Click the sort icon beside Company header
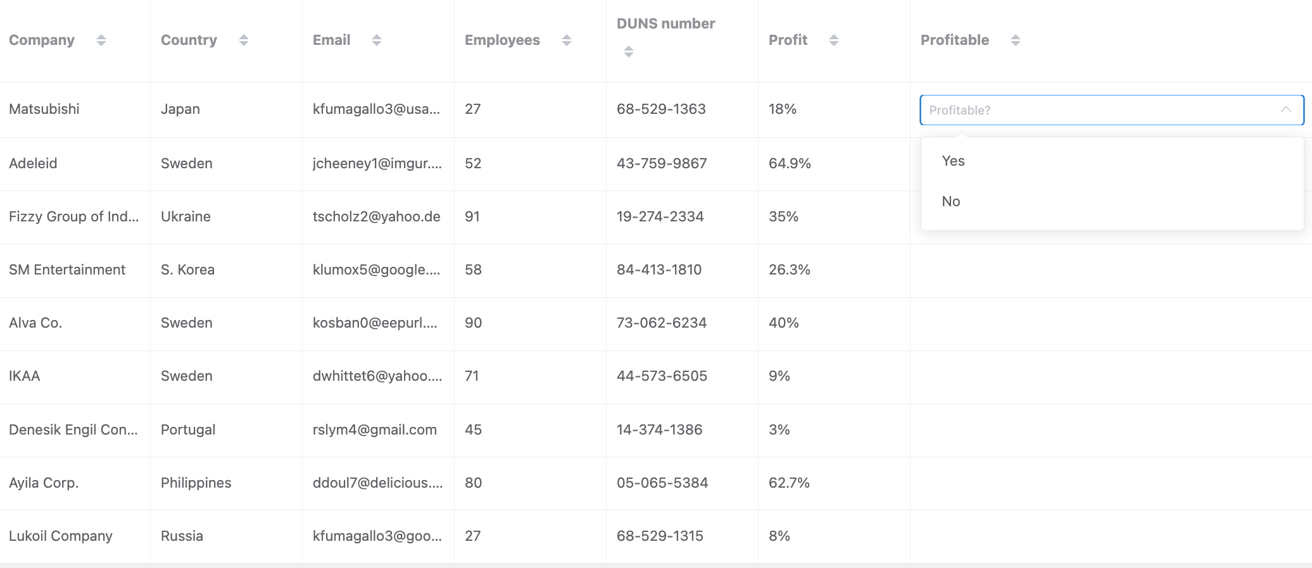Screen dimensions: 1312x568 pos(101,40)
